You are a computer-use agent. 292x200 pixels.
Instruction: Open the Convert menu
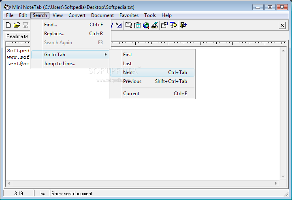pyautogui.click(x=77, y=15)
